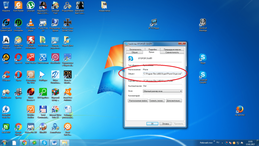
Task: Select the uTorrent desktop shortcut
Action: coord(30,7)
